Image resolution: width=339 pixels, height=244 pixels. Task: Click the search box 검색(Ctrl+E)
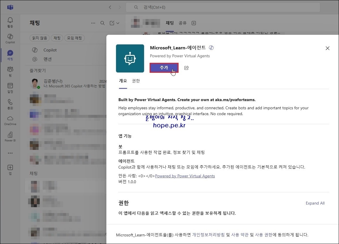[x=223, y=7]
